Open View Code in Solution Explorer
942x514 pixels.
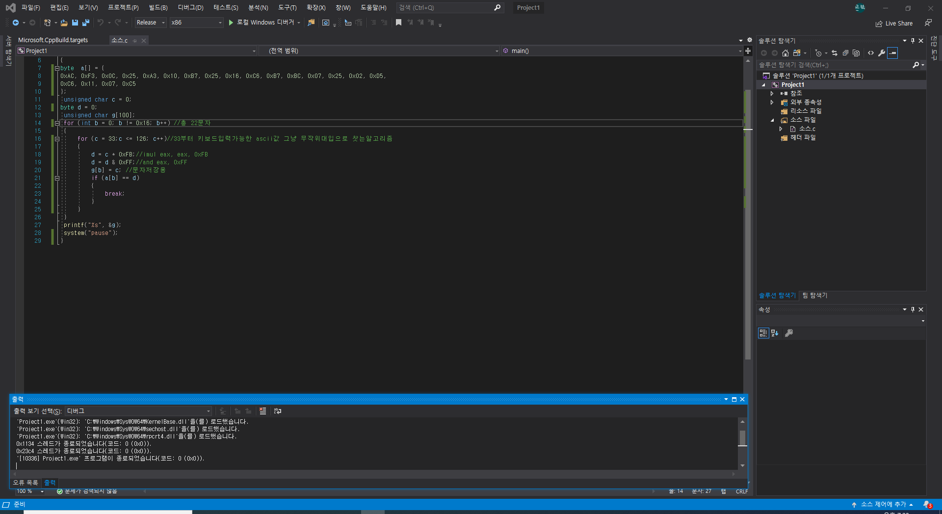click(871, 53)
